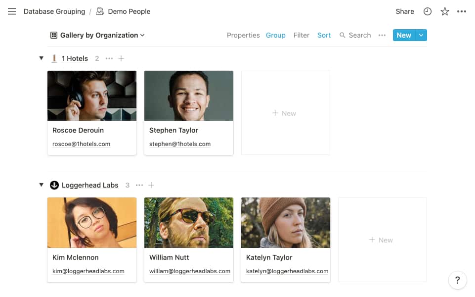Add a person to 1 Hotels with plus

pos(121,58)
